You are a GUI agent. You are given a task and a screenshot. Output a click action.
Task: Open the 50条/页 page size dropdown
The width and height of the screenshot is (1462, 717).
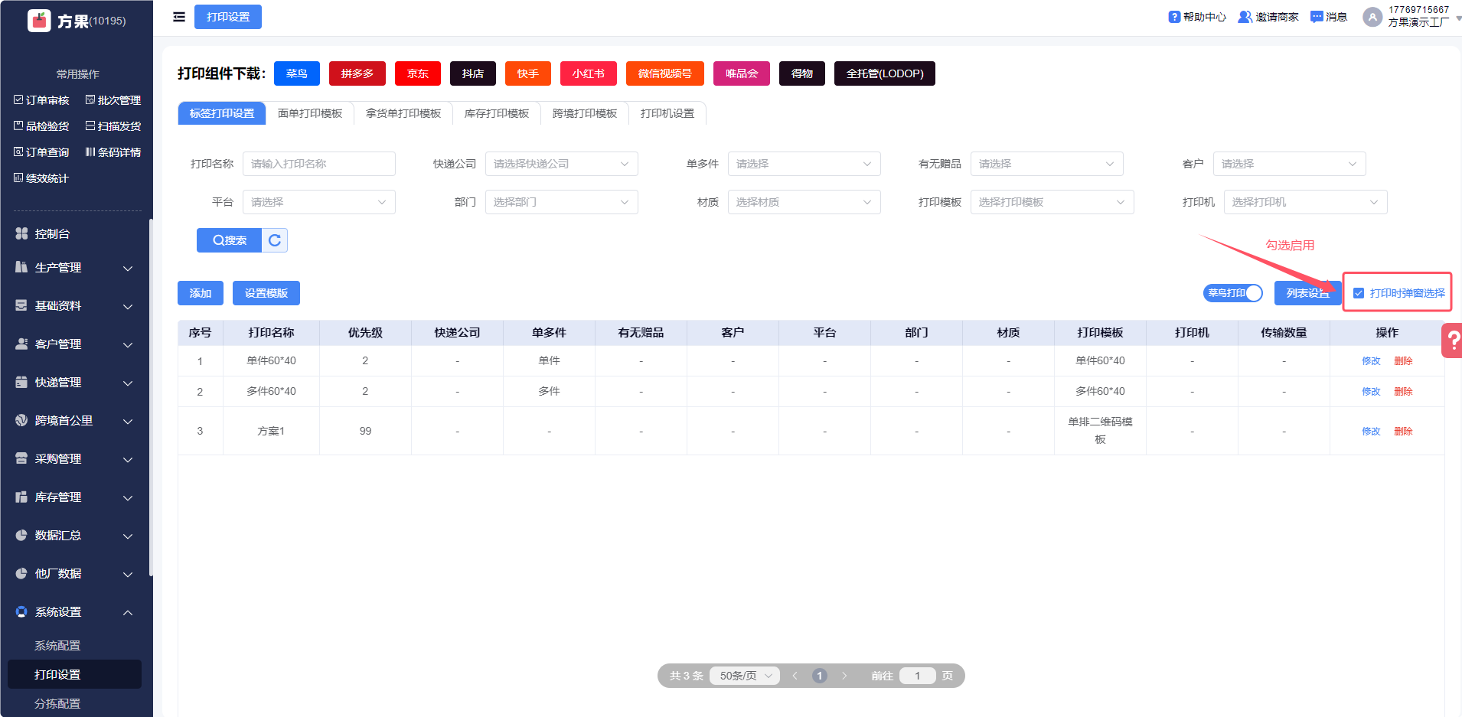coord(745,676)
